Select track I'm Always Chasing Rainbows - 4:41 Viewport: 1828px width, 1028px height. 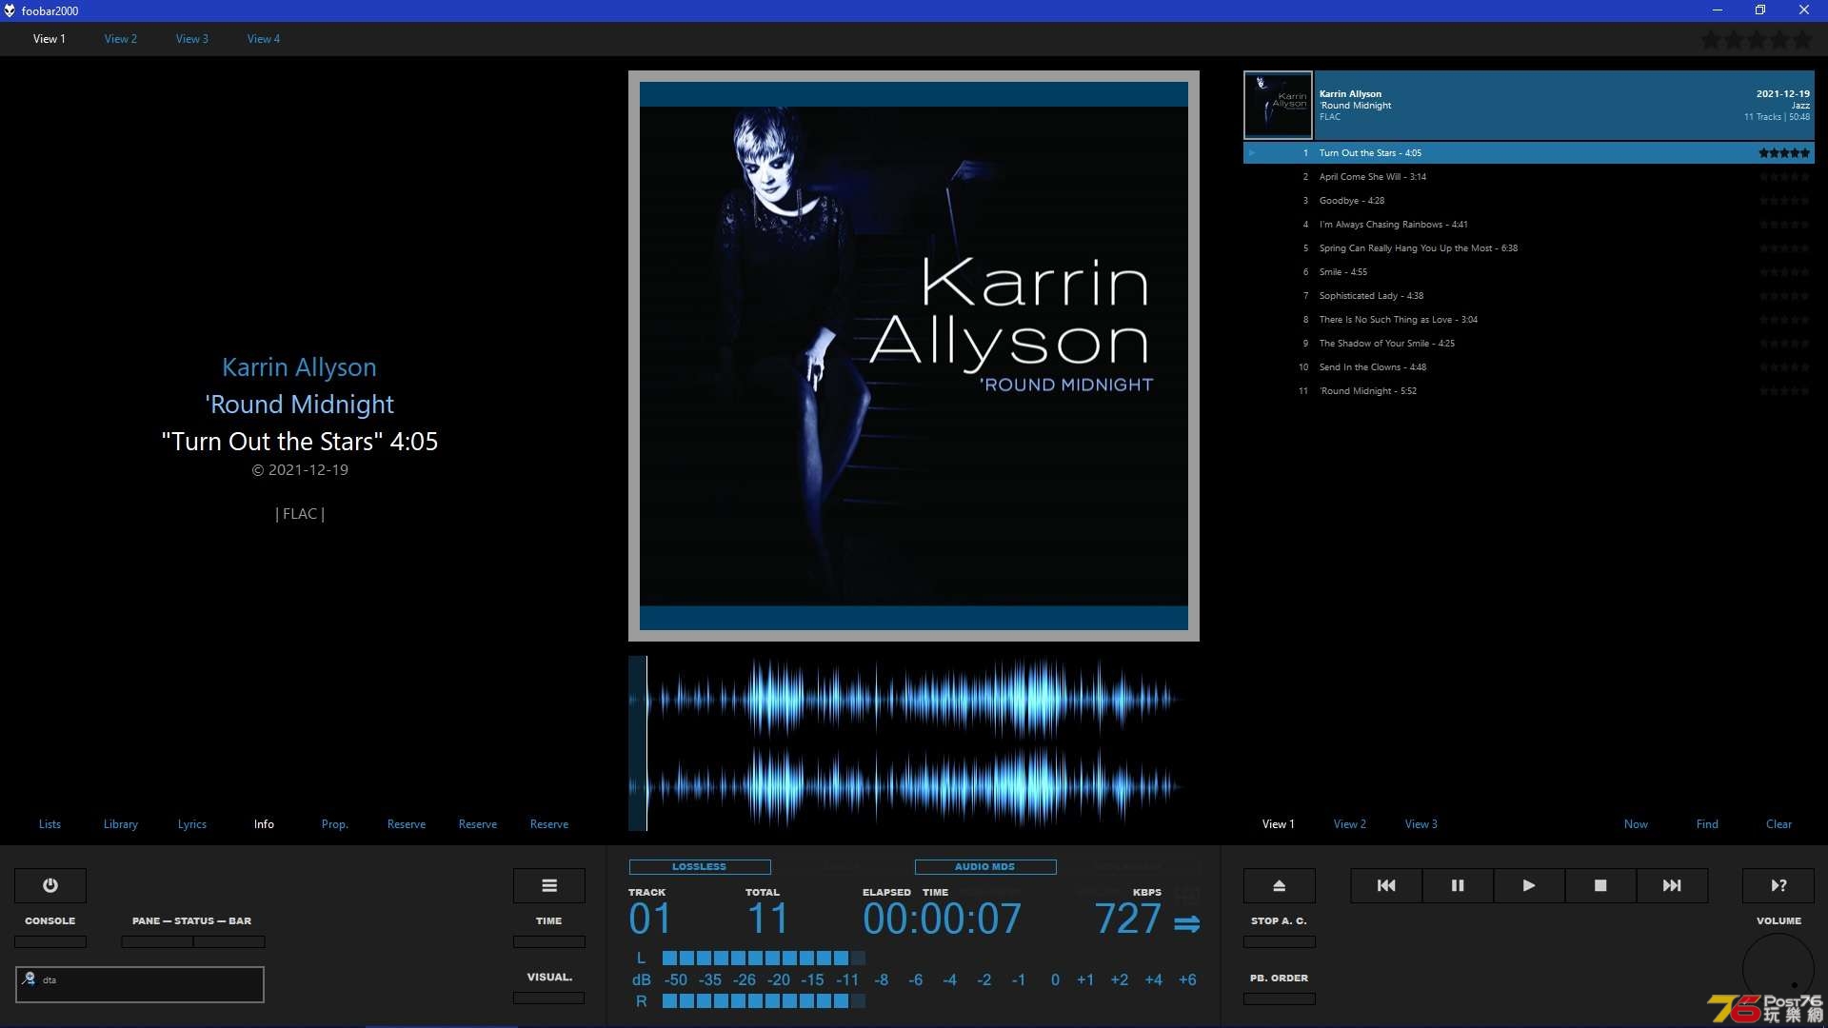(1529, 225)
